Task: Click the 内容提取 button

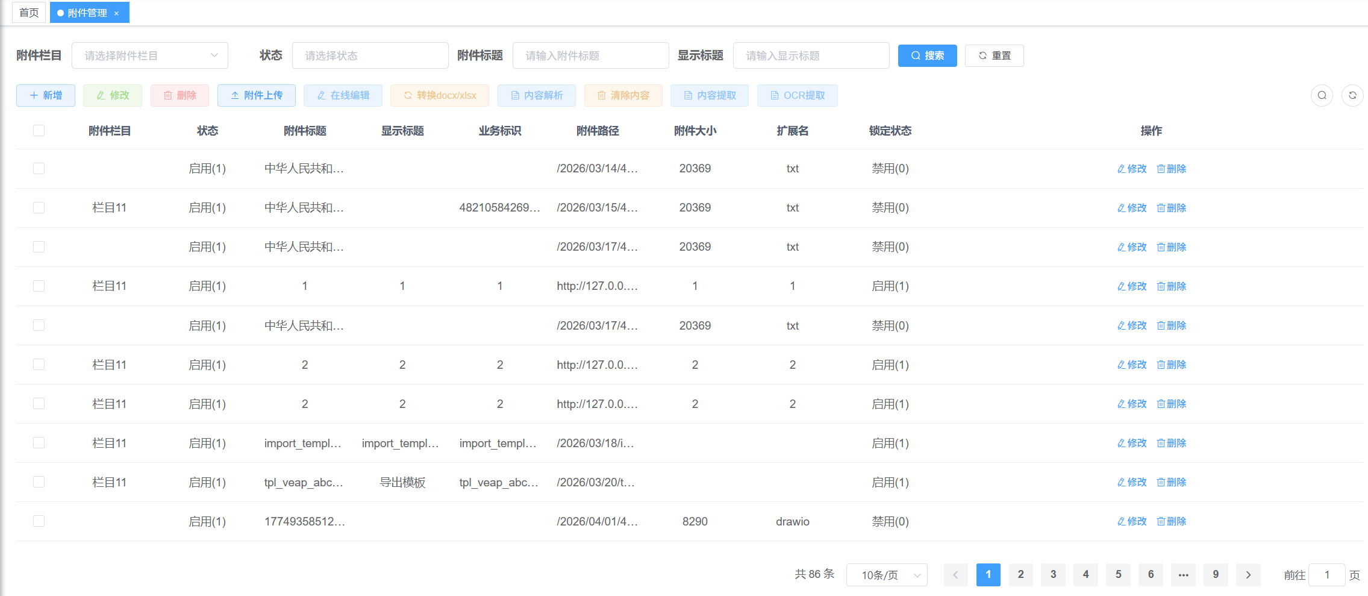Action: pyautogui.click(x=710, y=95)
